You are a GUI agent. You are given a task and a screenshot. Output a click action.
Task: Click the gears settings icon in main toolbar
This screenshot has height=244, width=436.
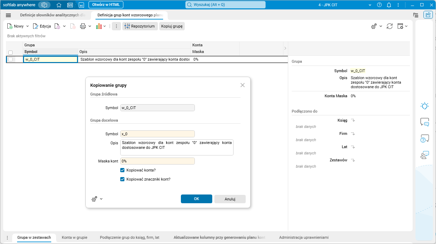click(x=374, y=26)
